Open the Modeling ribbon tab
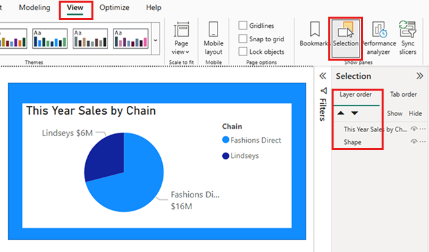This screenshot has width=429, height=252. (35, 7)
